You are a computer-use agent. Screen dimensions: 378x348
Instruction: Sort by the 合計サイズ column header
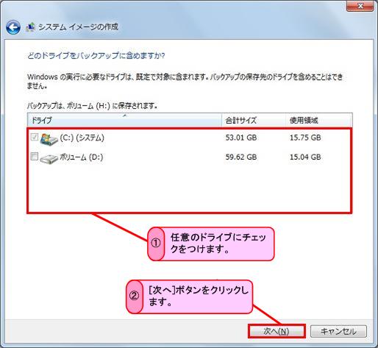(254, 120)
